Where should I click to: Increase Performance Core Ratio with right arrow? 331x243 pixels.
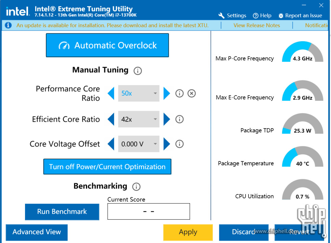point(167,93)
